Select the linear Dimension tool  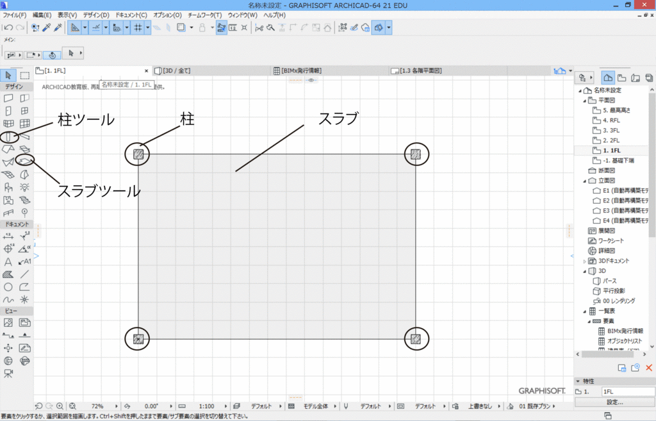[x=8, y=236]
